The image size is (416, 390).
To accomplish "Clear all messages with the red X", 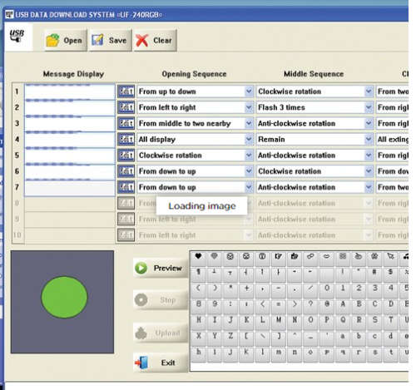I will (x=155, y=41).
